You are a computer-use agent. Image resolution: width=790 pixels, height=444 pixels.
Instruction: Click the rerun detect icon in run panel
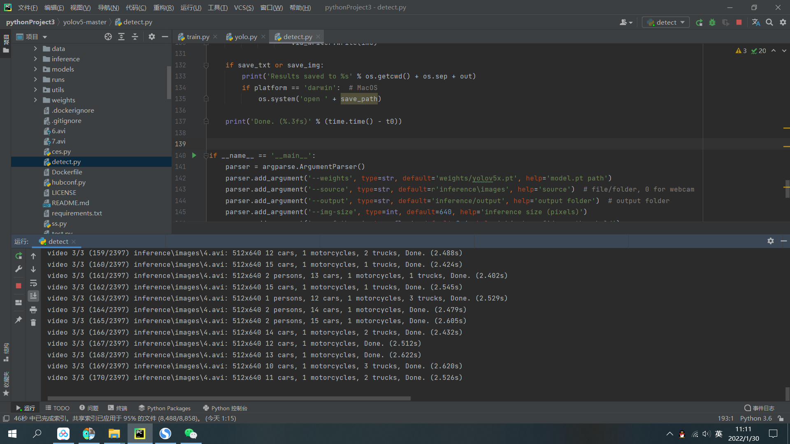click(19, 256)
